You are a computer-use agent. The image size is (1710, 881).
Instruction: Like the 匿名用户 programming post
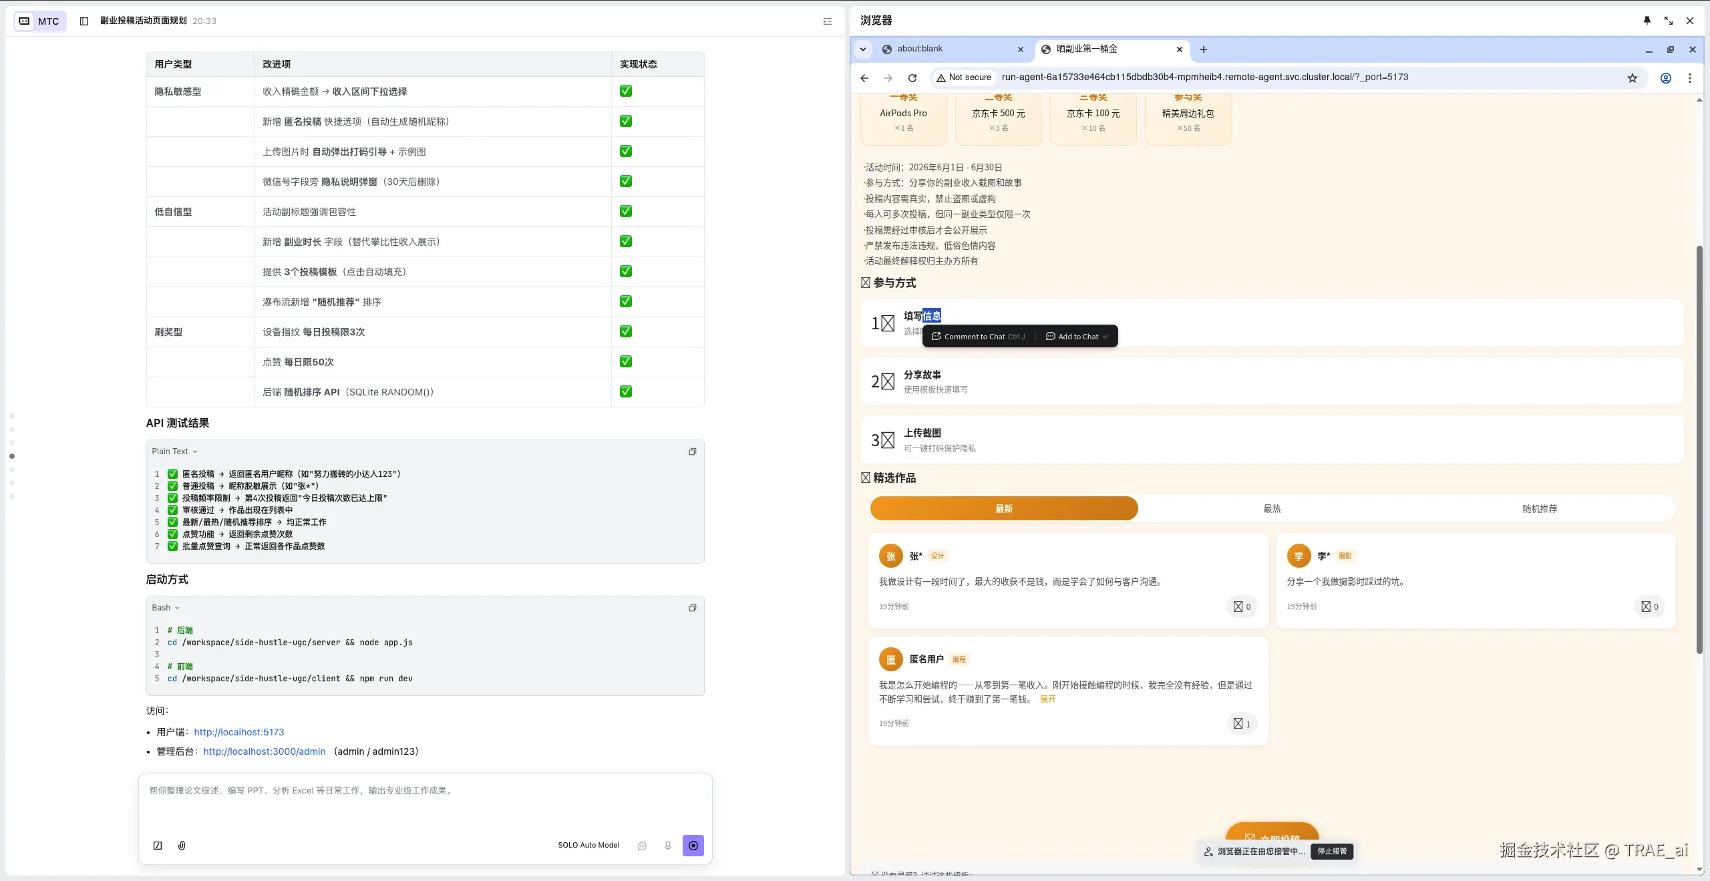1242,724
